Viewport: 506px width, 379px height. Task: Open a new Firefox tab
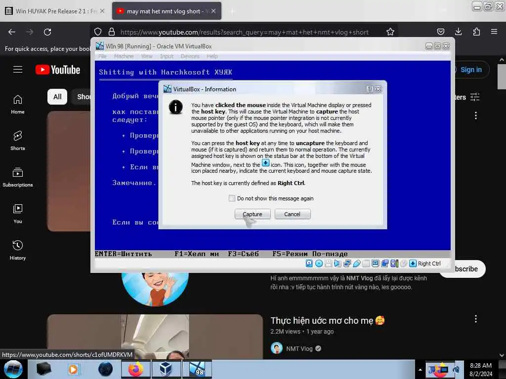point(232,11)
